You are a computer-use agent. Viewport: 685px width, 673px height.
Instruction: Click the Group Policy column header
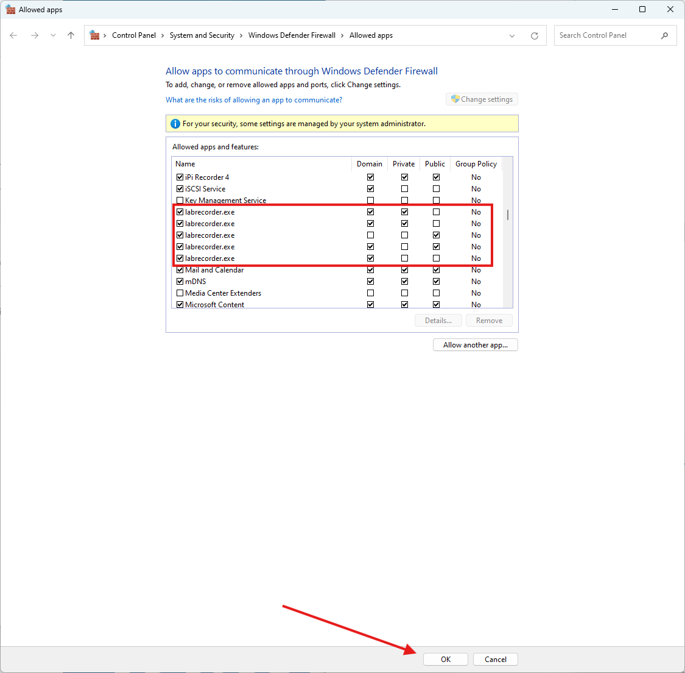tap(476, 164)
